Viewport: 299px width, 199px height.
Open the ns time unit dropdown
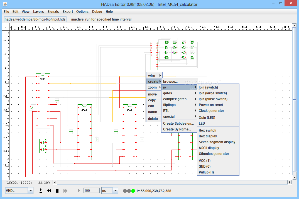pos(115,191)
